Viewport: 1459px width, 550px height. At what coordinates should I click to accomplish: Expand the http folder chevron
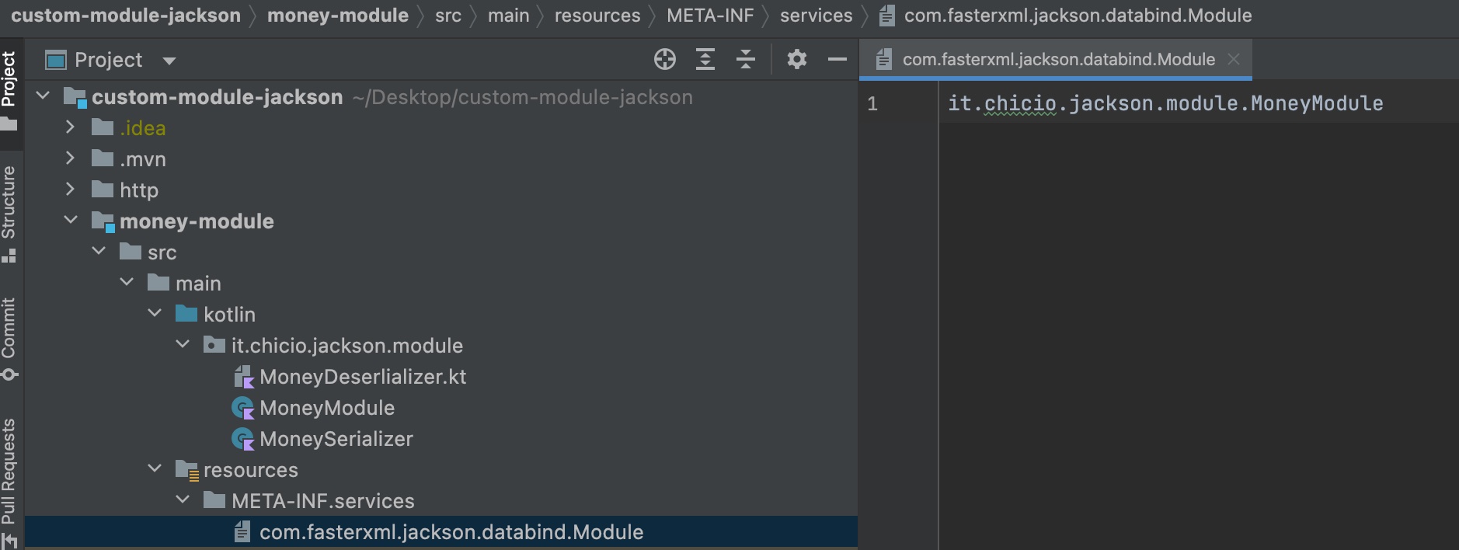click(x=70, y=190)
